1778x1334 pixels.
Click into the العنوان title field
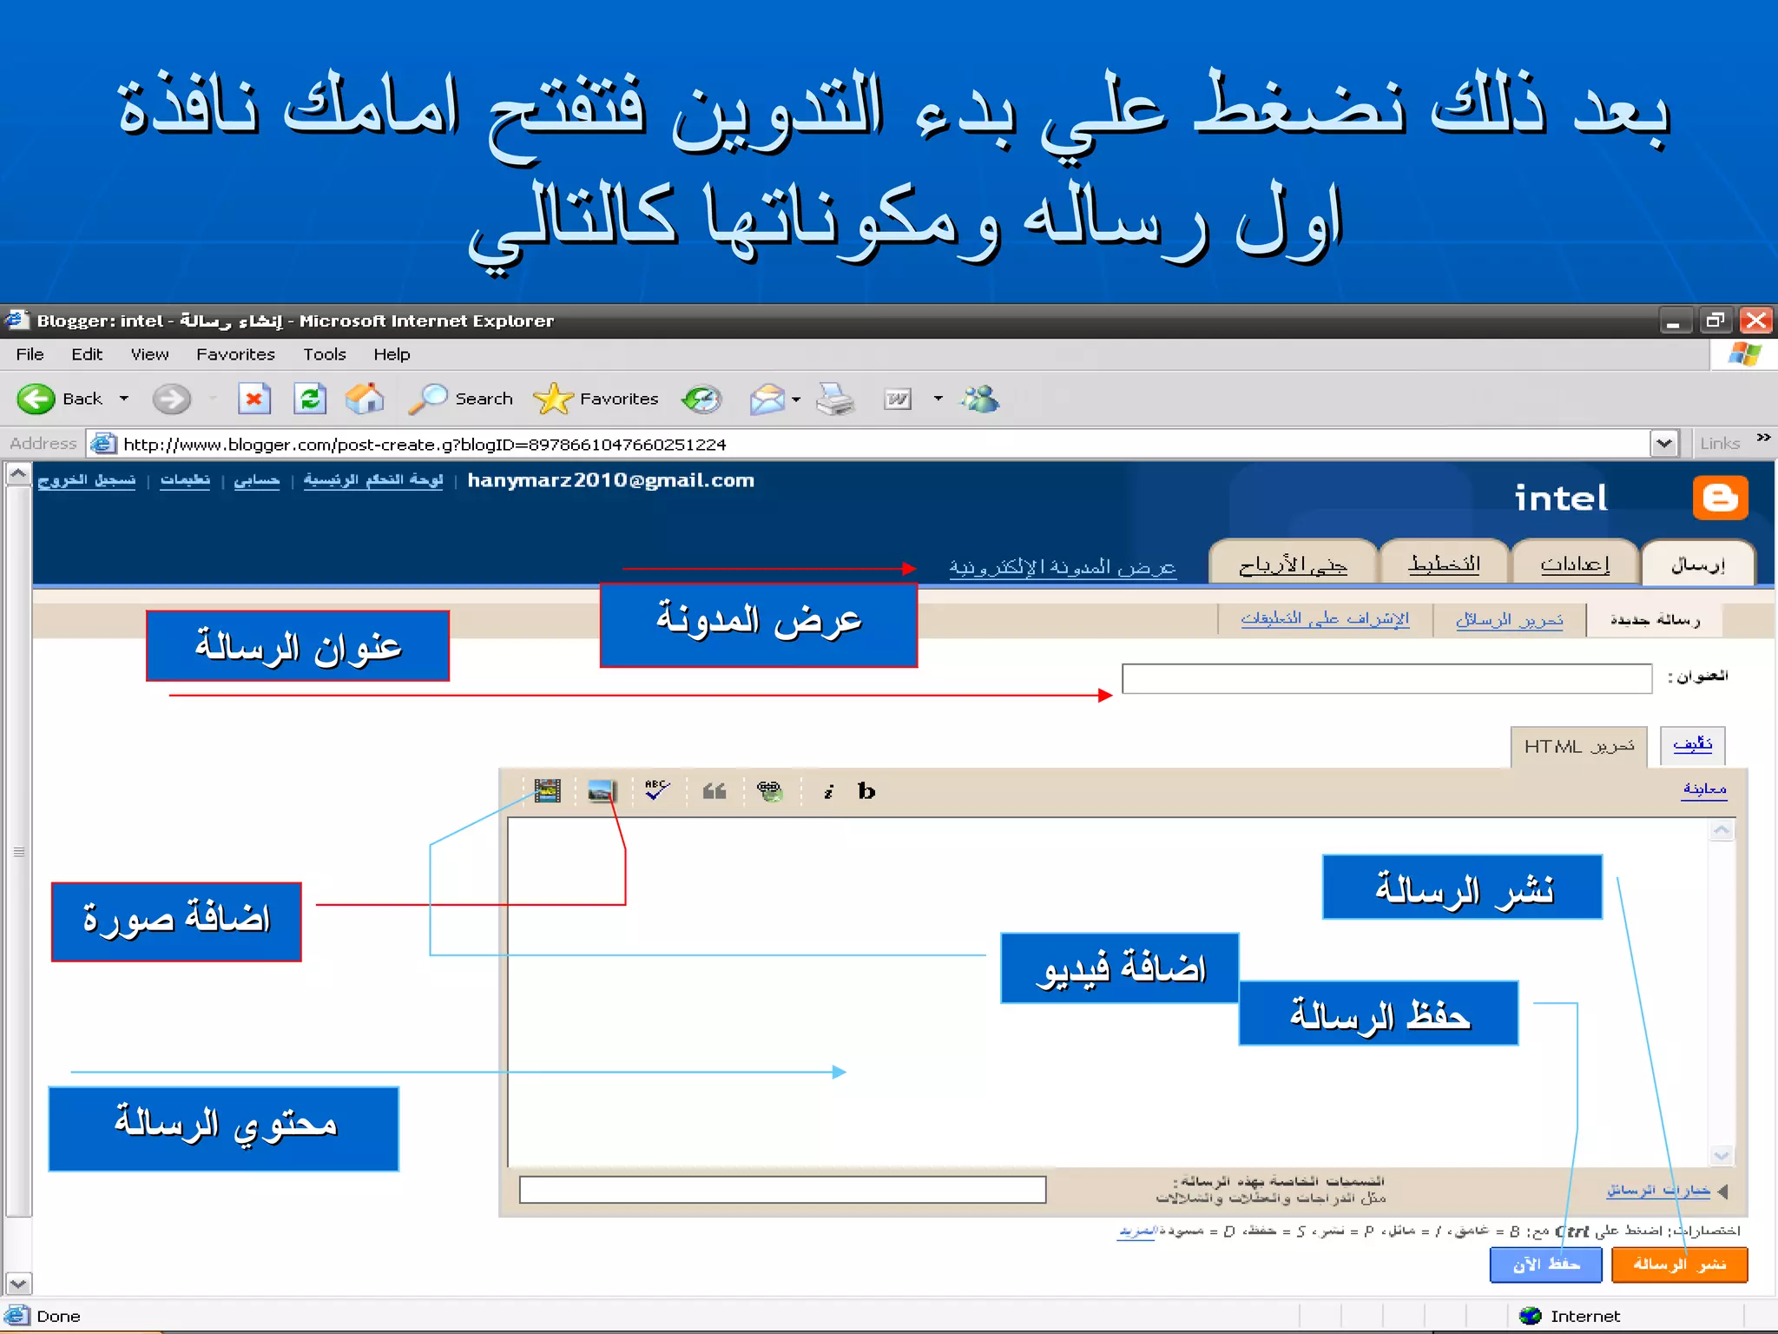coord(1386,678)
